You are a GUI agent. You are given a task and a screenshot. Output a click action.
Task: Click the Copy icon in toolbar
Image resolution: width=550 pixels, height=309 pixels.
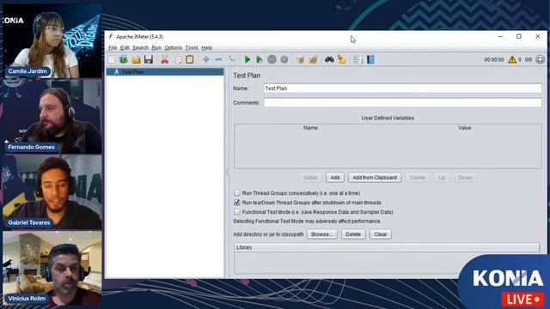178,59
